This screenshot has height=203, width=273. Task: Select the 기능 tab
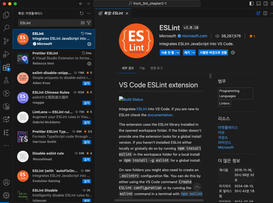tap(142, 68)
